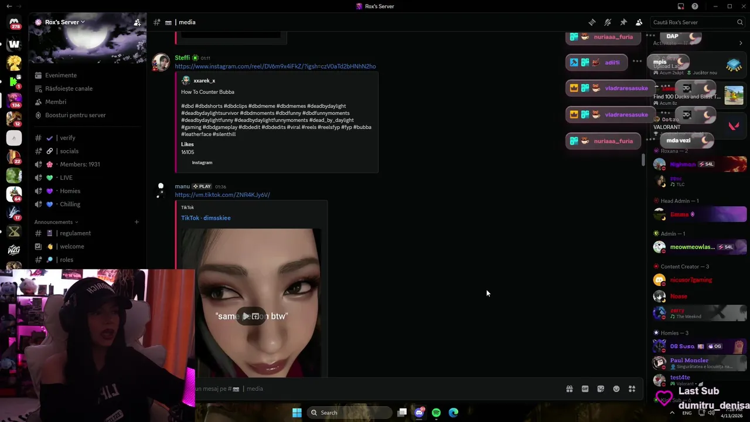Viewport: 750px width, 422px height.
Task: Open Spotify from the taskbar
Action: [436, 413]
